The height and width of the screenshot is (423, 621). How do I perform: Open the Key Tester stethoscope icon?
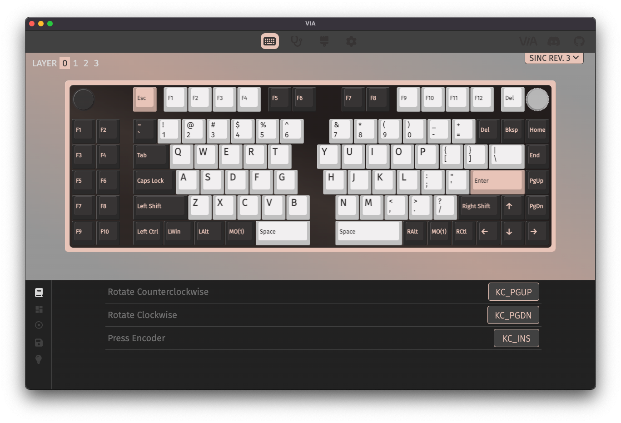coord(297,41)
